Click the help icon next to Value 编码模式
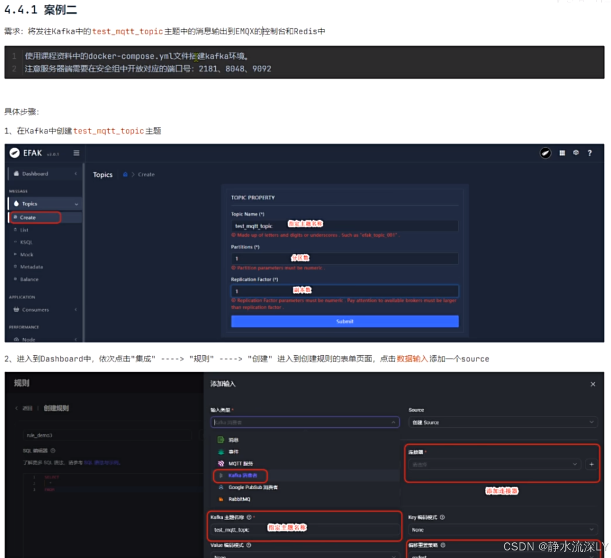The height and width of the screenshot is (558, 611). pos(249,545)
